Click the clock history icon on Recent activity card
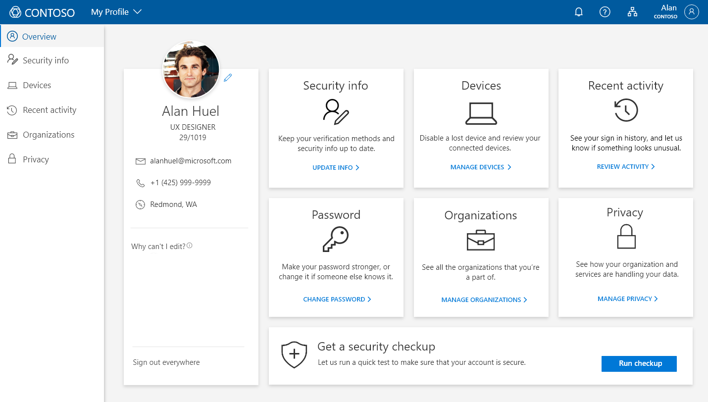 [x=626, y=110]
